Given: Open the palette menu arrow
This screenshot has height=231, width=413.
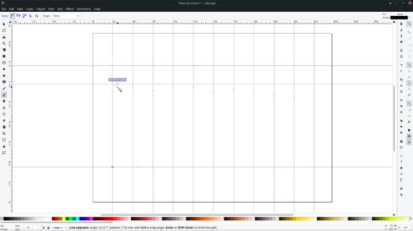Looking at the screenshot, I should 411,219.
